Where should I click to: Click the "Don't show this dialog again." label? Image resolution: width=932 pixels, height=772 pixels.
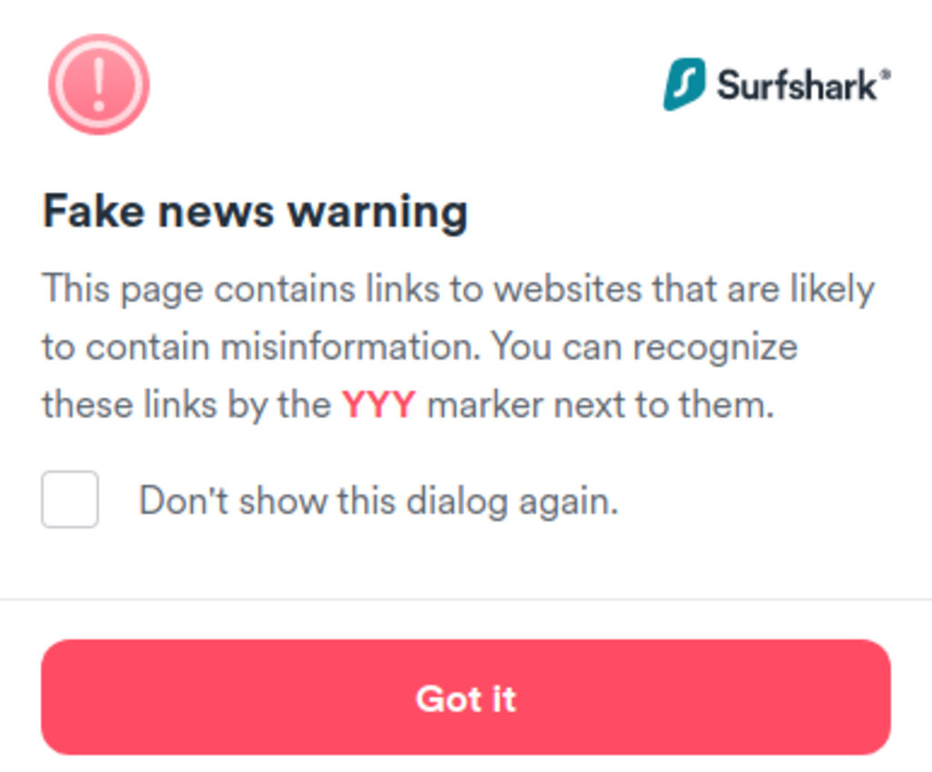click(378, 501)
